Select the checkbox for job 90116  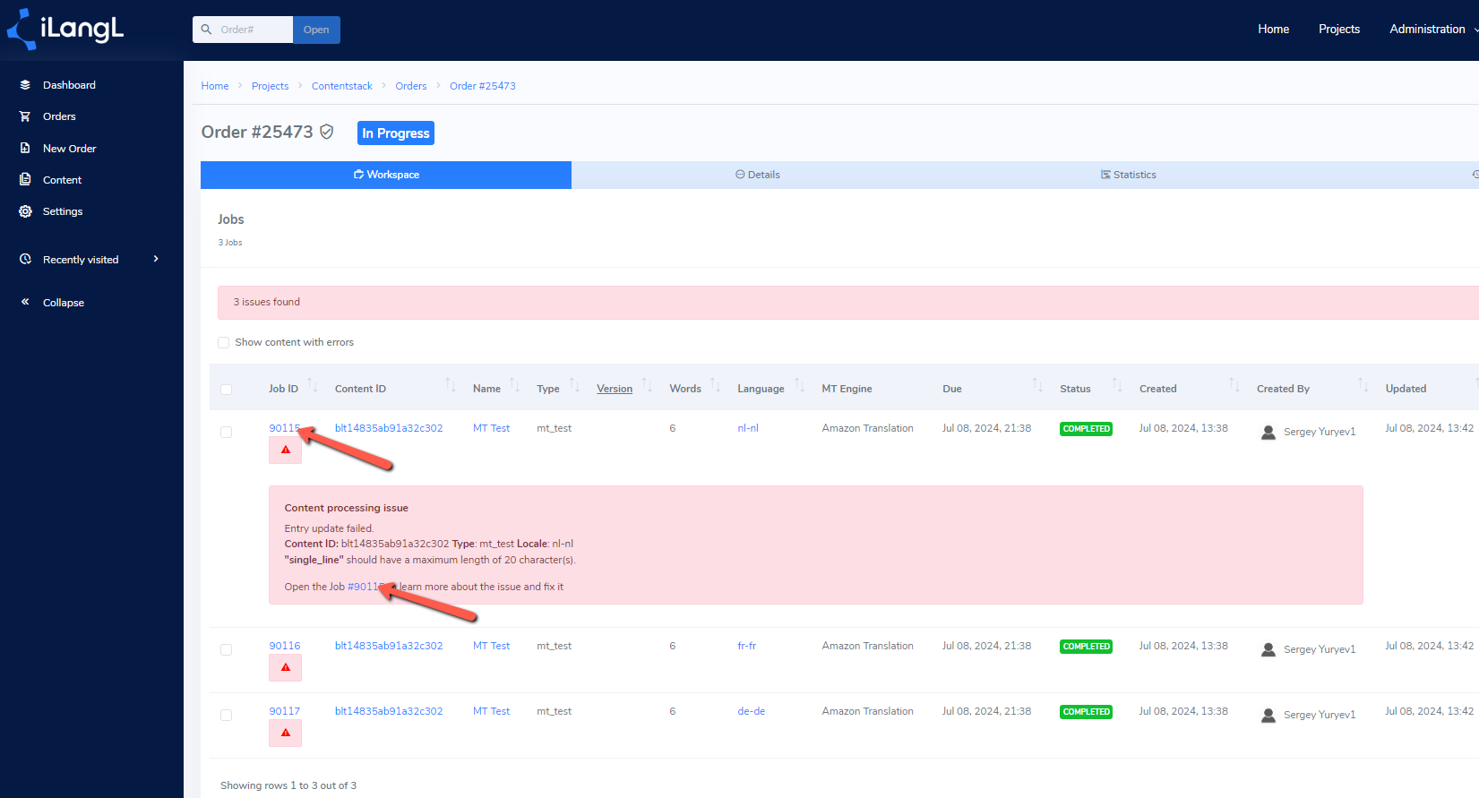click(x=227, y=649)
